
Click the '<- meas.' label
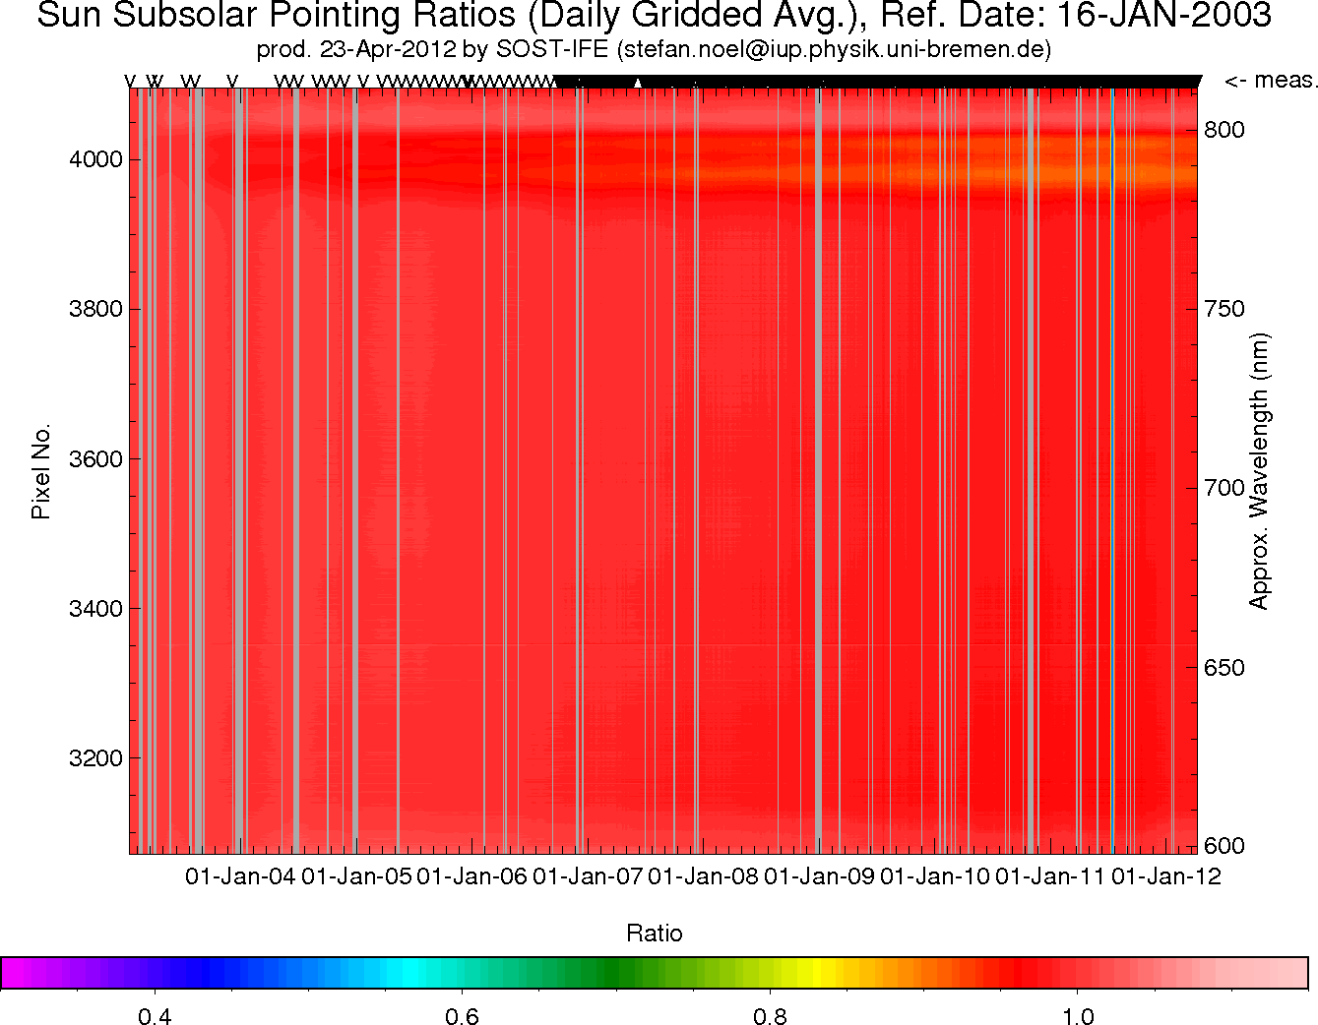(1270, 81)
